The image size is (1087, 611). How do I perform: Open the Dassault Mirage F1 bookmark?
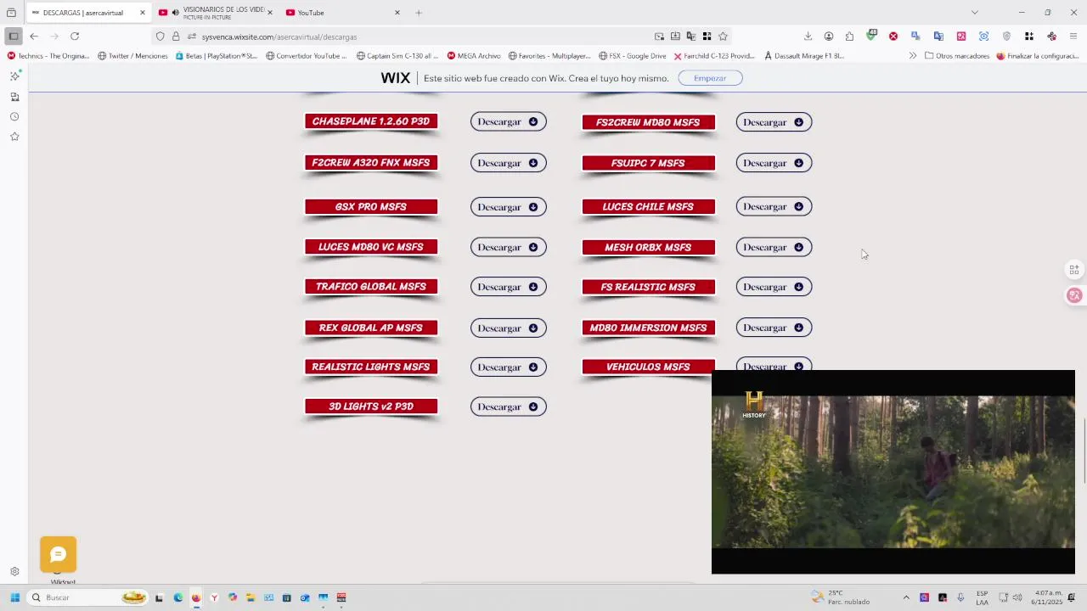coord(804,56)
